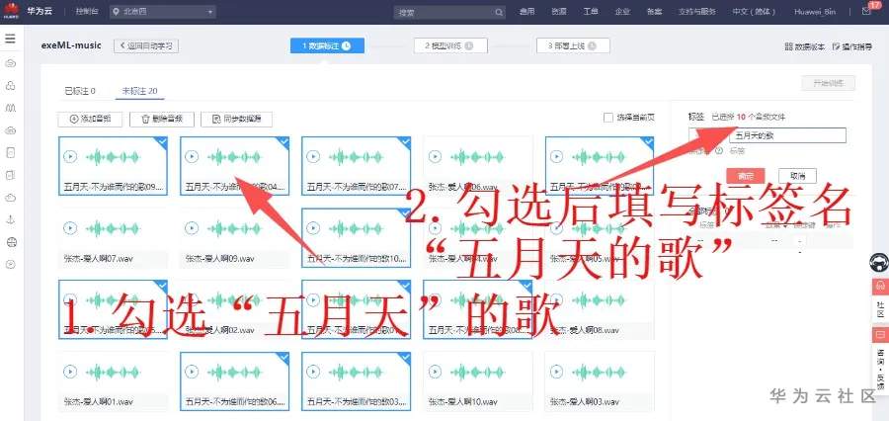
Task: Play the audio 张杰-爱人啊01.wav
Action: (70, 372)
